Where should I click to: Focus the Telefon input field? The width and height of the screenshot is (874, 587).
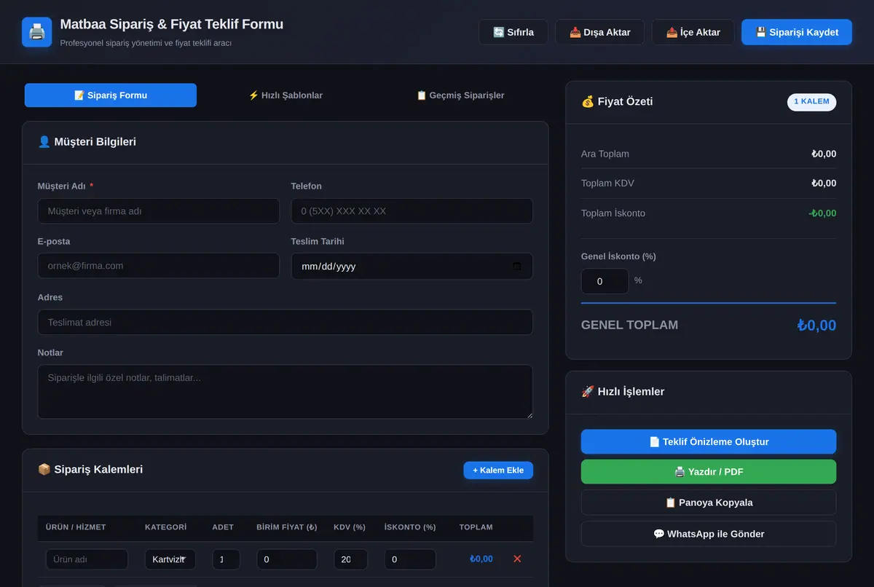pyautogui.click(x=412, y=211)
